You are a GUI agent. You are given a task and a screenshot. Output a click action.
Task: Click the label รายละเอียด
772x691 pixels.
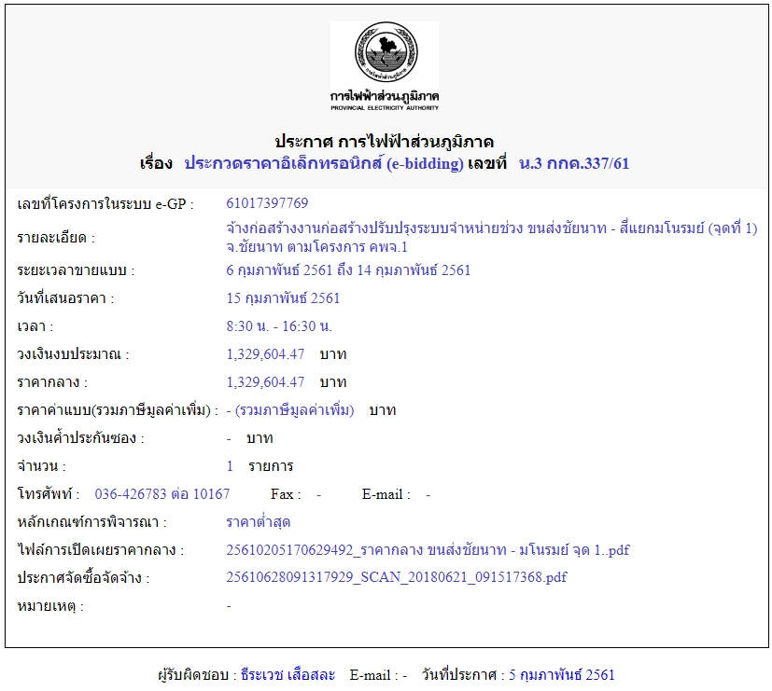(56, 238)
